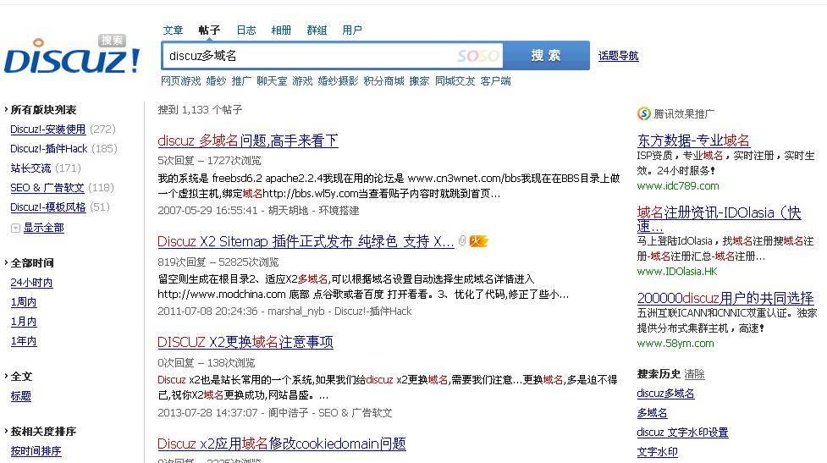Screen dimensions: 827x463
Task: Open history item discuz多域名
Action: (x=665, y=394)
